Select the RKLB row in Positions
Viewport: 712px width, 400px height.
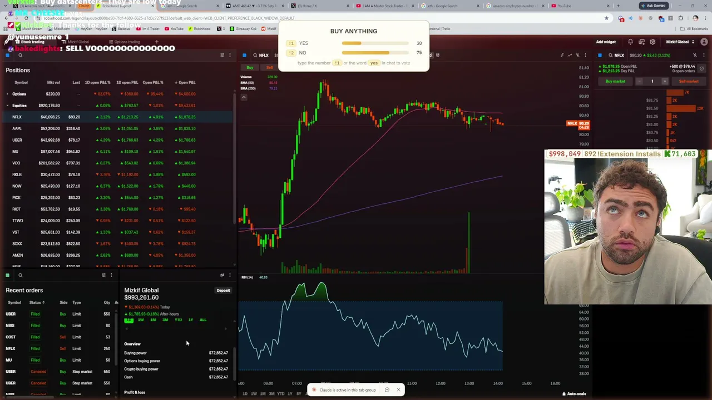[118, 174]
